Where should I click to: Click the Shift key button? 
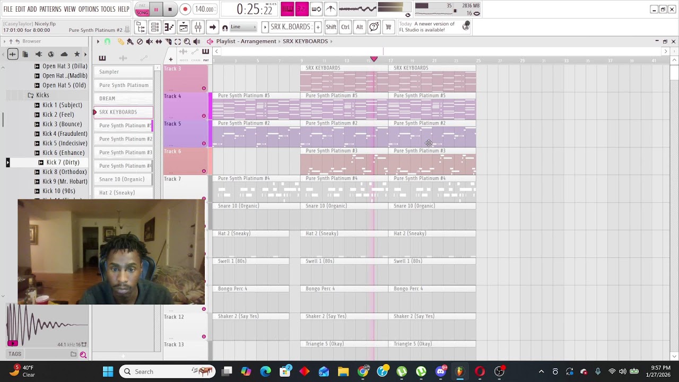(331, 27)
